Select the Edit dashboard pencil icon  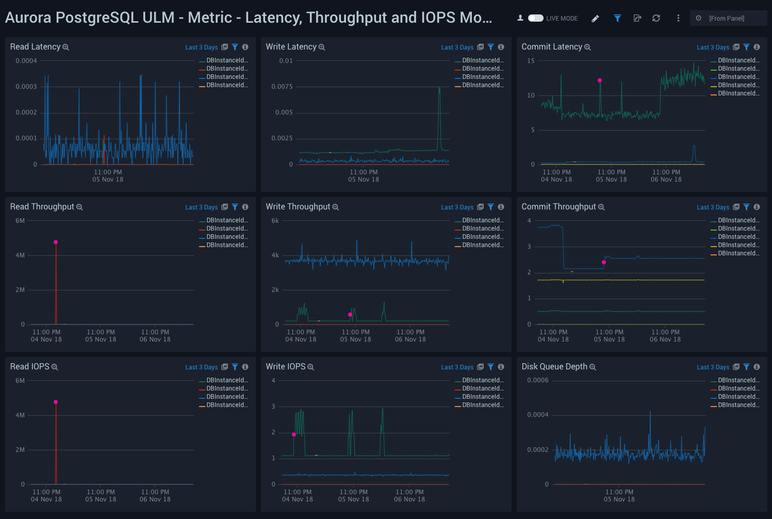coord(595,18)
